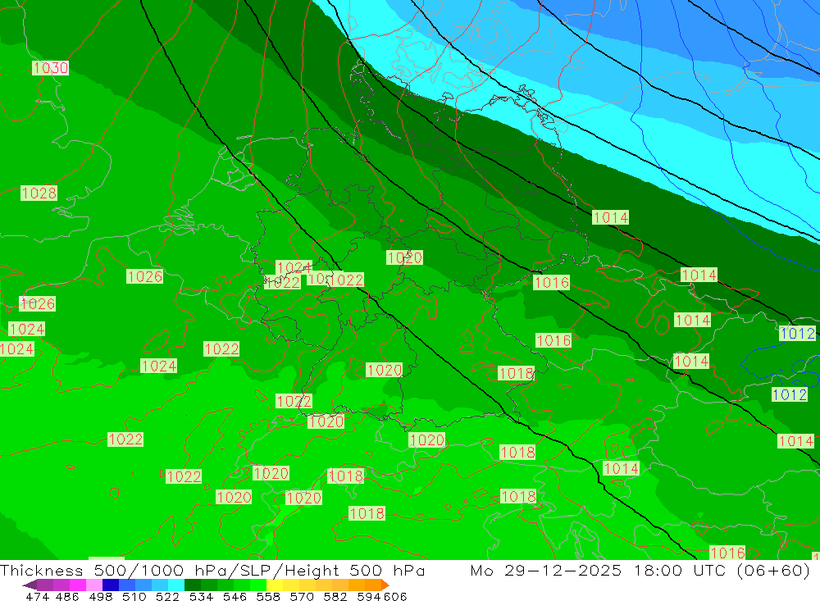Viewport: 820px width, 601px height.
Task: Click the legend value 534
Action: 201,596
